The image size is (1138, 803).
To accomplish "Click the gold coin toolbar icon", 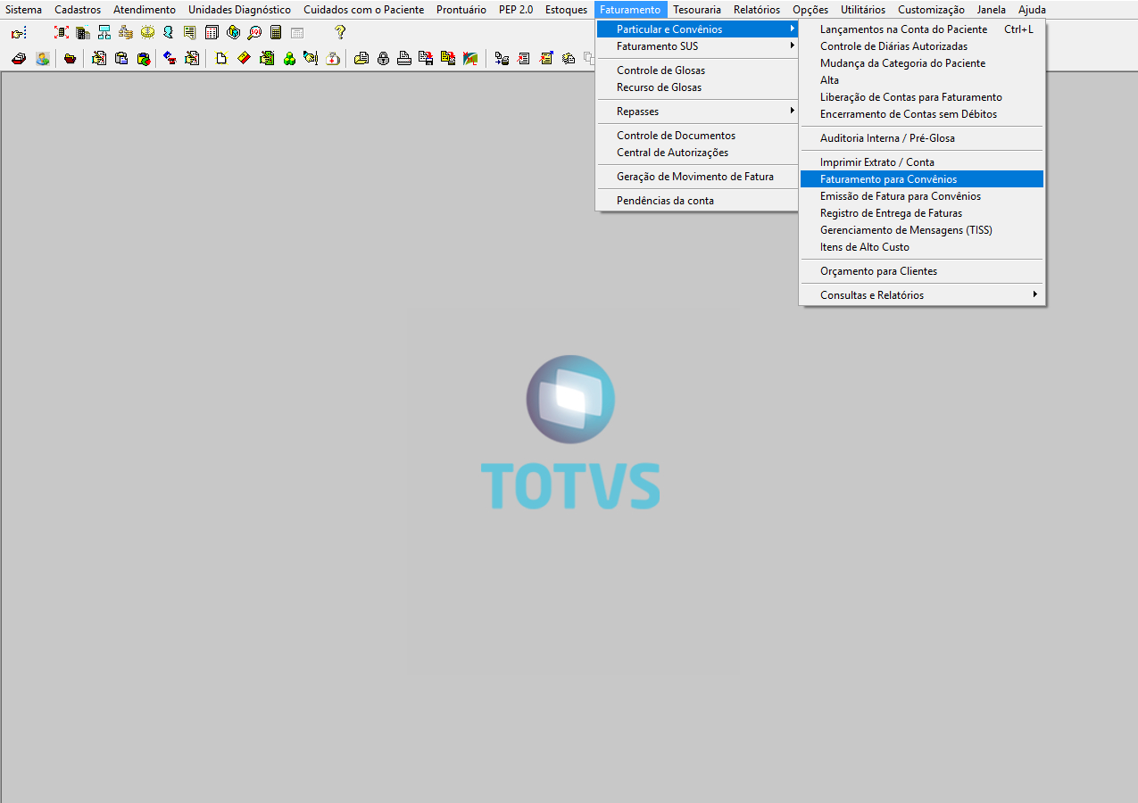I will pos(147,33).
